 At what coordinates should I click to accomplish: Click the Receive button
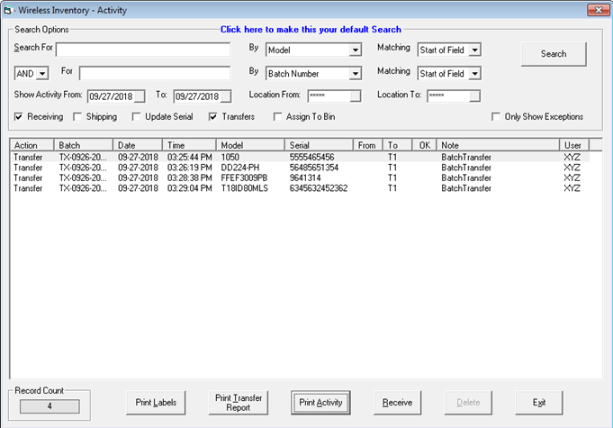tap(397, 403)
